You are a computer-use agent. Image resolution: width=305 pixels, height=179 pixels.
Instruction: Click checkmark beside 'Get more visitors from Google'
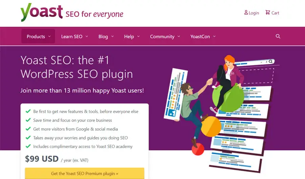28,129
